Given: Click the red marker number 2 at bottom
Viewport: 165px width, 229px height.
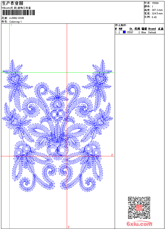Looking at the screenshot, I should click(68, 227).
